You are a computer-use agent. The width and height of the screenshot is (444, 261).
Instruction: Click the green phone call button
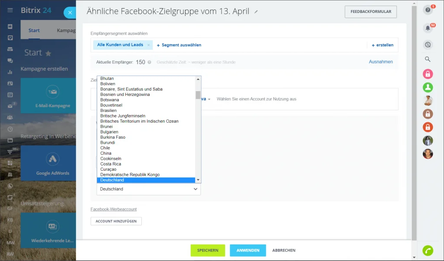click(428, 251)
